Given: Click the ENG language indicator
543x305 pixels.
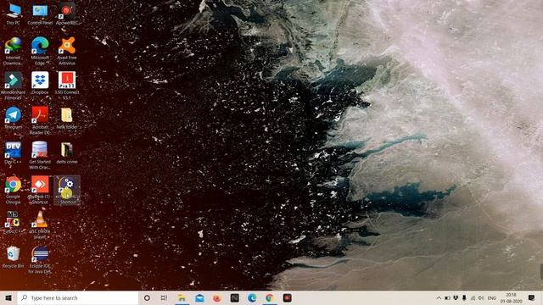Looking at the screenshot, I should pyautogui.click(x=492, y=297).
